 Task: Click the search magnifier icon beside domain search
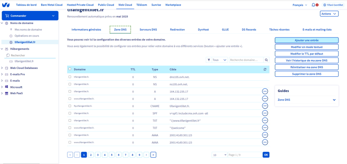(x=266, y=60)
